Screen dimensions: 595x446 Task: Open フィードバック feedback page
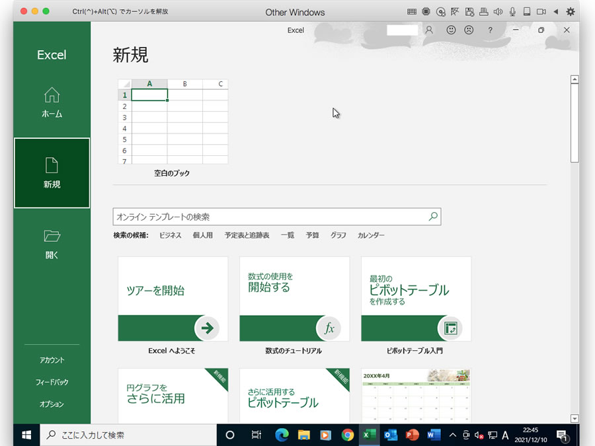pos(52,382)
